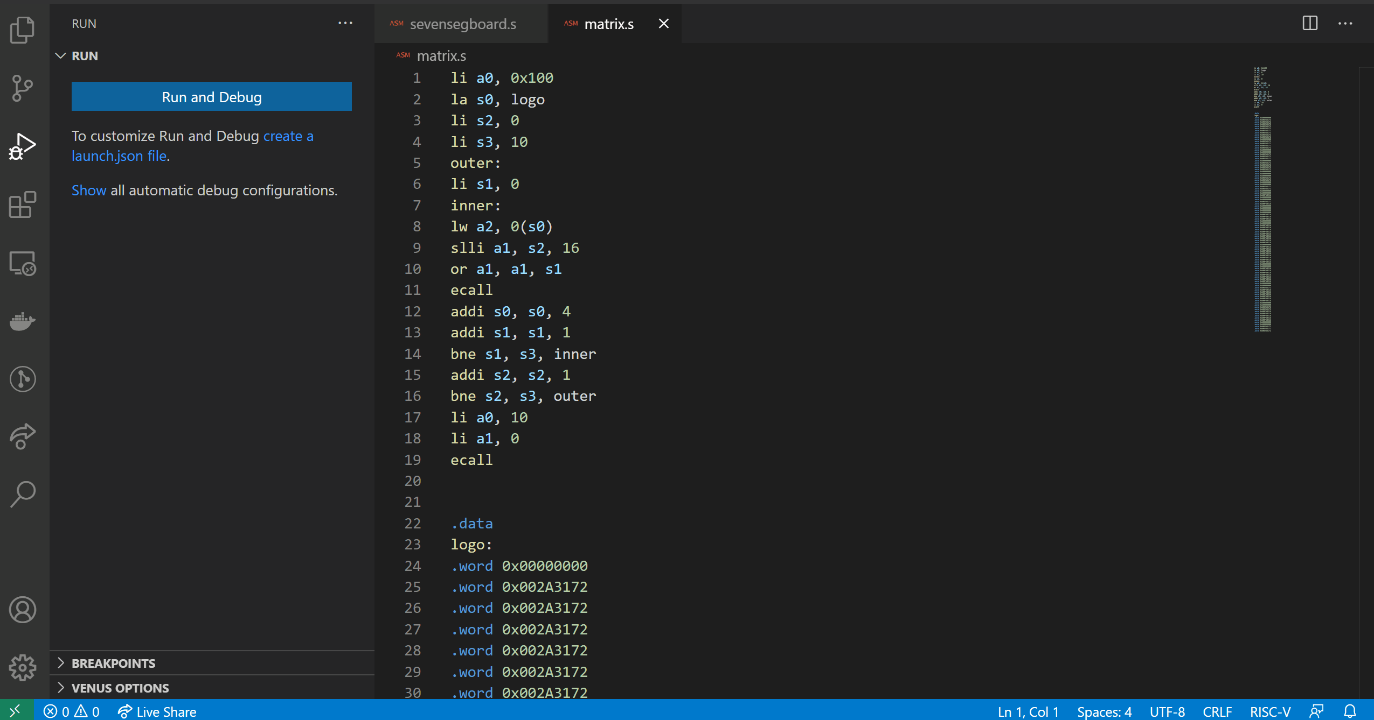Click the split editor right icon

[x=1310, y=23]
